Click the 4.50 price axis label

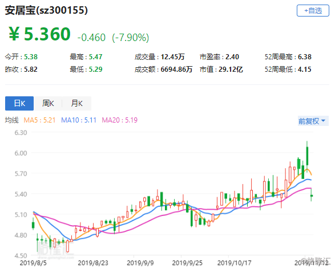(x=21, y=255)
